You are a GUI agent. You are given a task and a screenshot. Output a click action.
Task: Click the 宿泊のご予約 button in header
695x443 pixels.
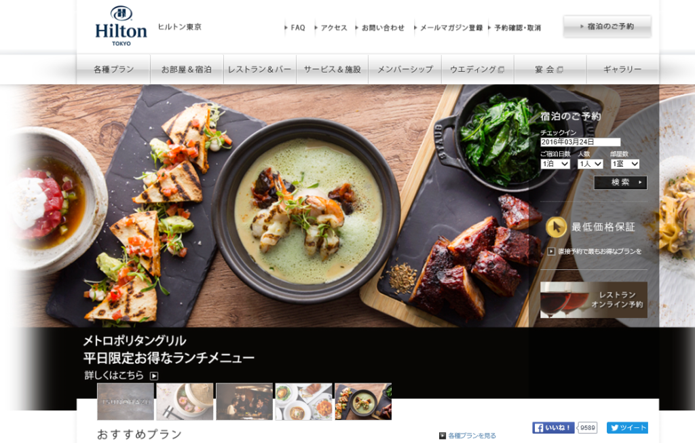click(607, 26)
